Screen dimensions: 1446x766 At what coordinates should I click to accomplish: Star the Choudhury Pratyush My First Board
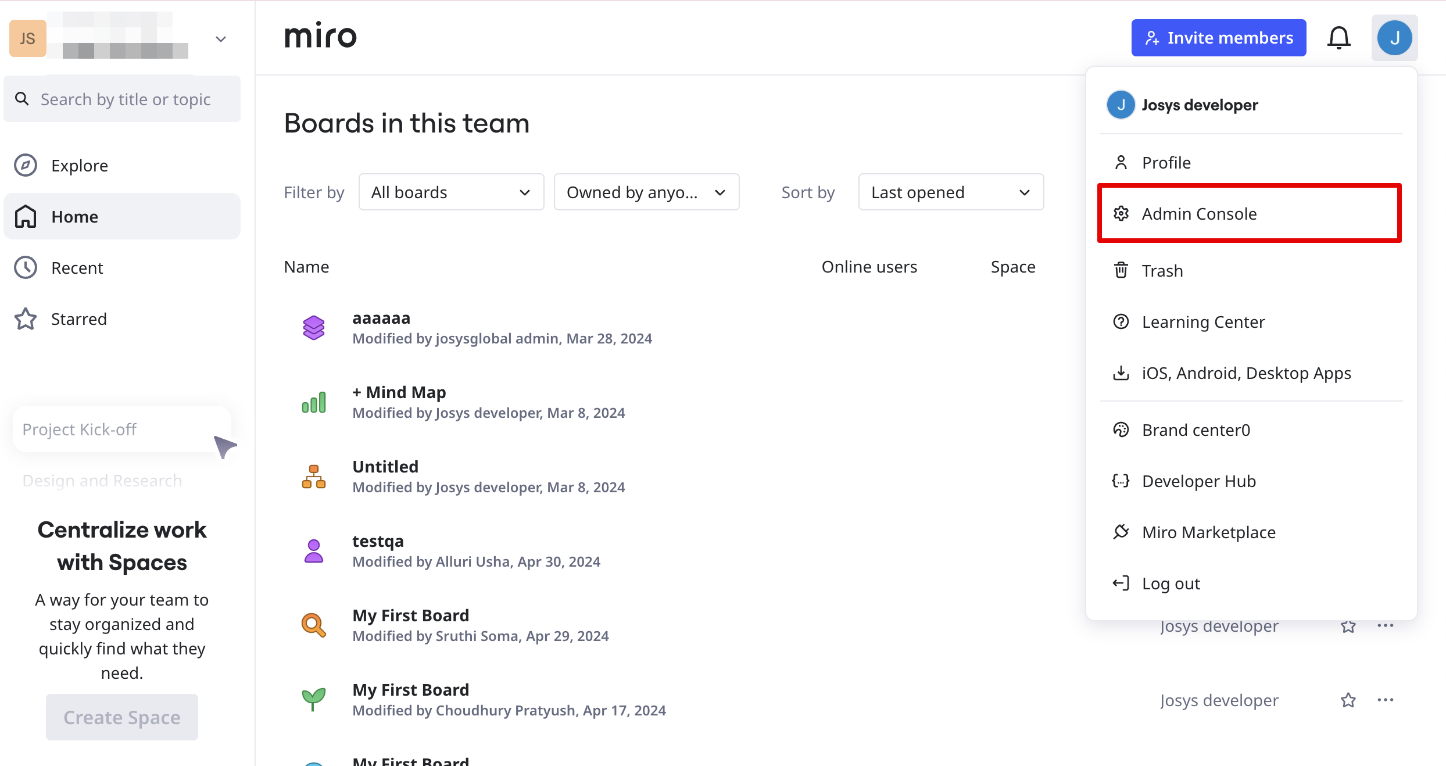pos(1348,700)
